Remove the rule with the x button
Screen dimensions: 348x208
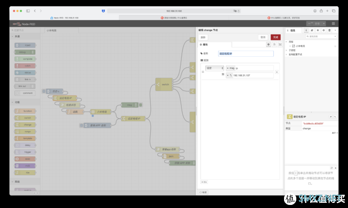(277, 72)
